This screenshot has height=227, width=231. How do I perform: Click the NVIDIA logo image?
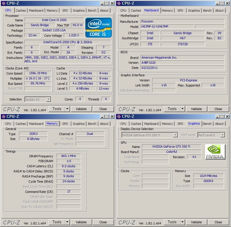tap(215, 152)
